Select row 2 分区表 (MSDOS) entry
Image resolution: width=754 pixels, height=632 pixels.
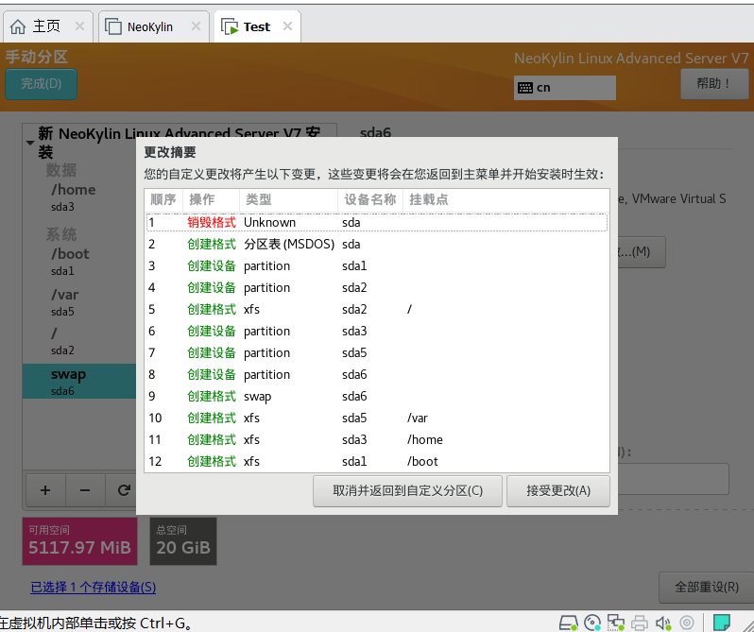click(x=377, y=244)
